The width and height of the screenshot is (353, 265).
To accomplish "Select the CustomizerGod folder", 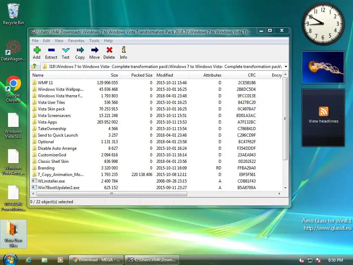I will tap(156, 155).
